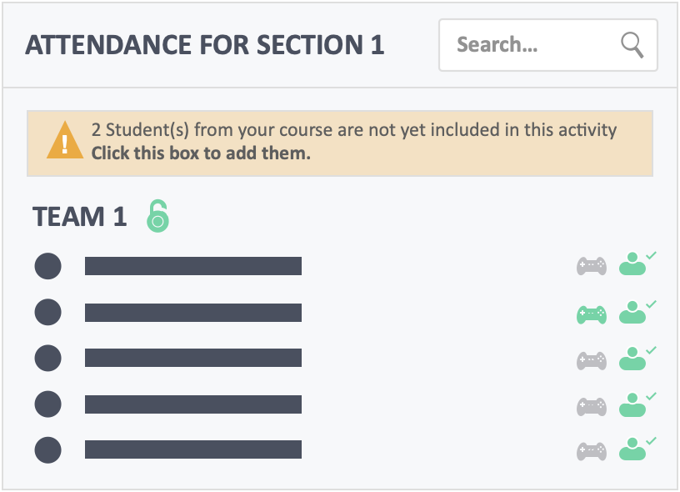Click the gray gamepad icon for first student
The image size is (680, 492).
coord(592,266)
